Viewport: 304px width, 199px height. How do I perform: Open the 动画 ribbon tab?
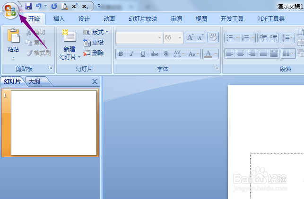point(109,19)
